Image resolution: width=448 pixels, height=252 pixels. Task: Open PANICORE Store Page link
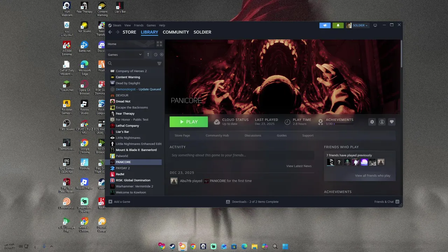pos(182,135)
